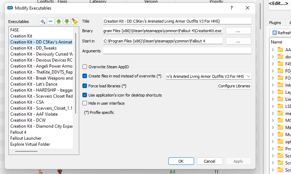Enable Hide in user interface checkbox
The width and height of the screenshot is (291, 174).
tap(85, 103)
